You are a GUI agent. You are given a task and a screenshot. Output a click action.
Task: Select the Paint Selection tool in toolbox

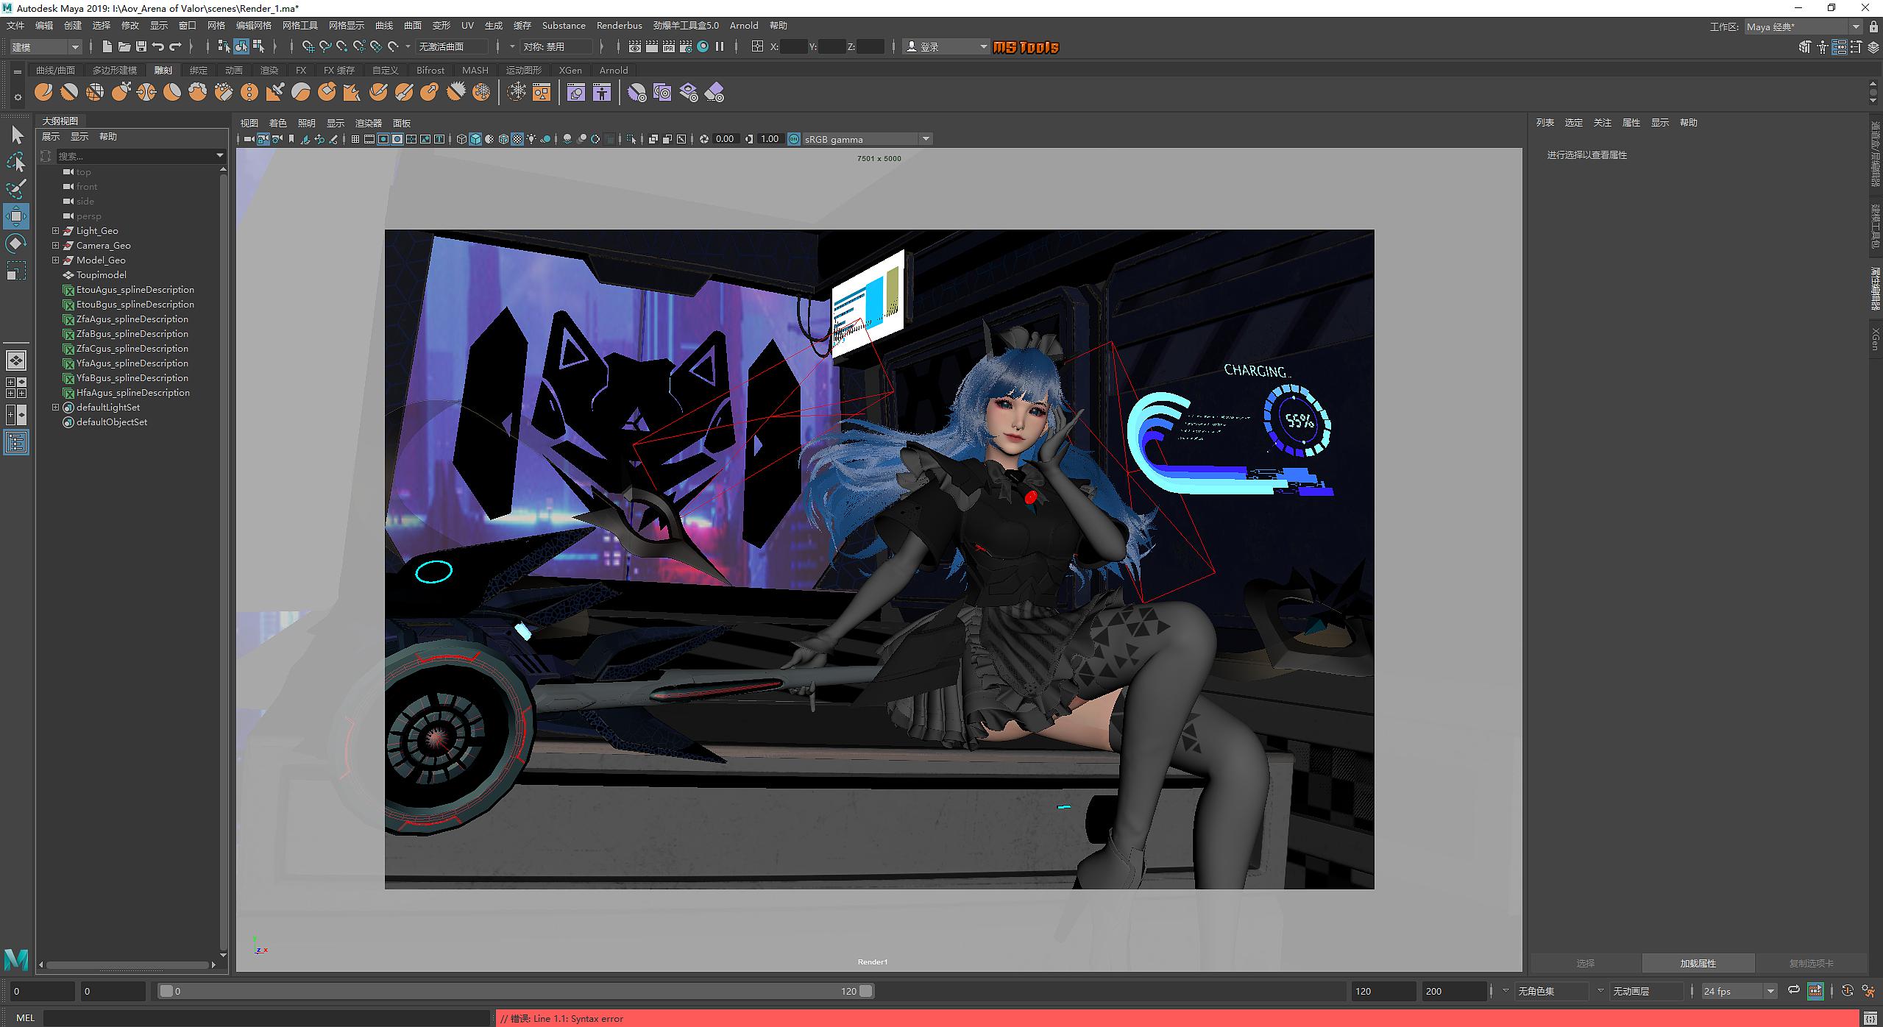point(17,189)
